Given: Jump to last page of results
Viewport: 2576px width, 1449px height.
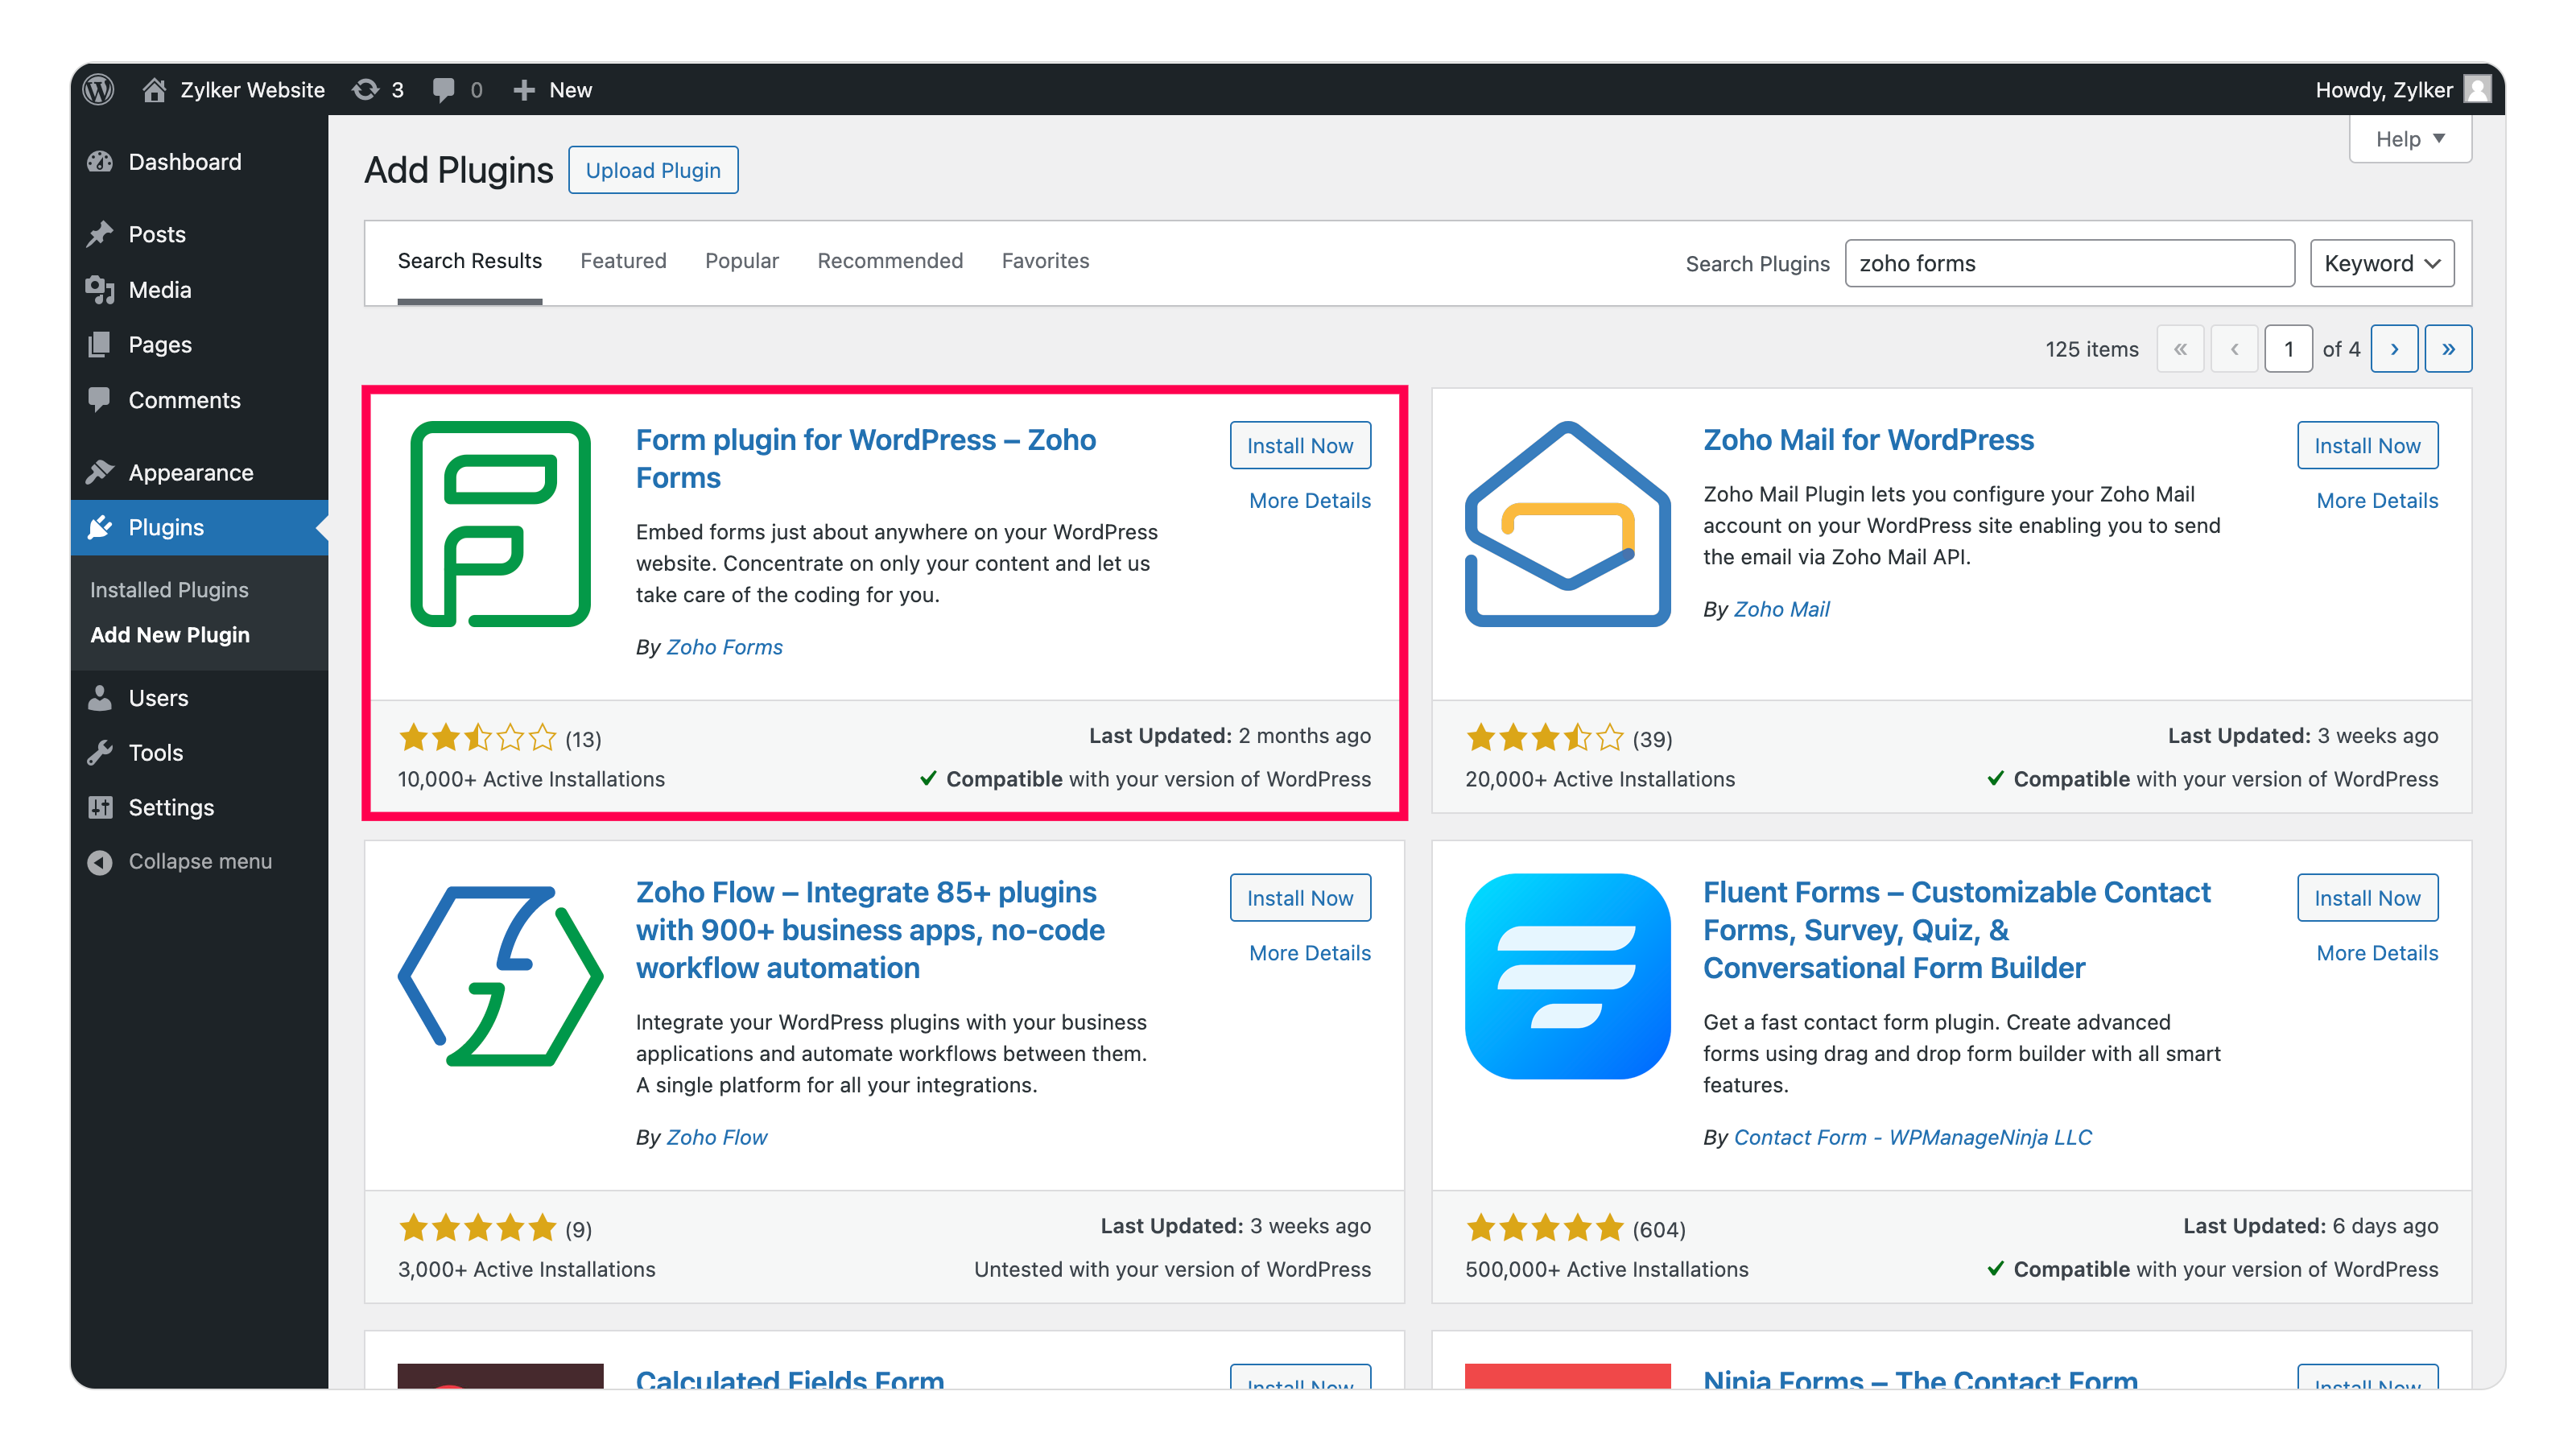Looking at the screenshot, I should [x=2447, y=349].
